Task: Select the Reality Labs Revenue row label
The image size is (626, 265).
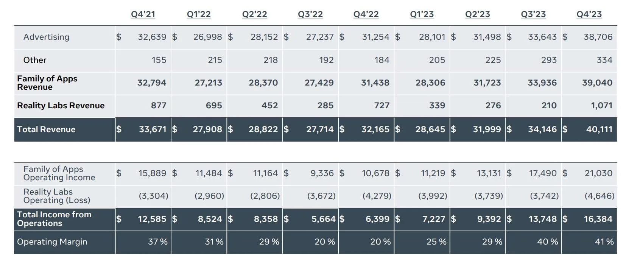Action: [61, 106]
